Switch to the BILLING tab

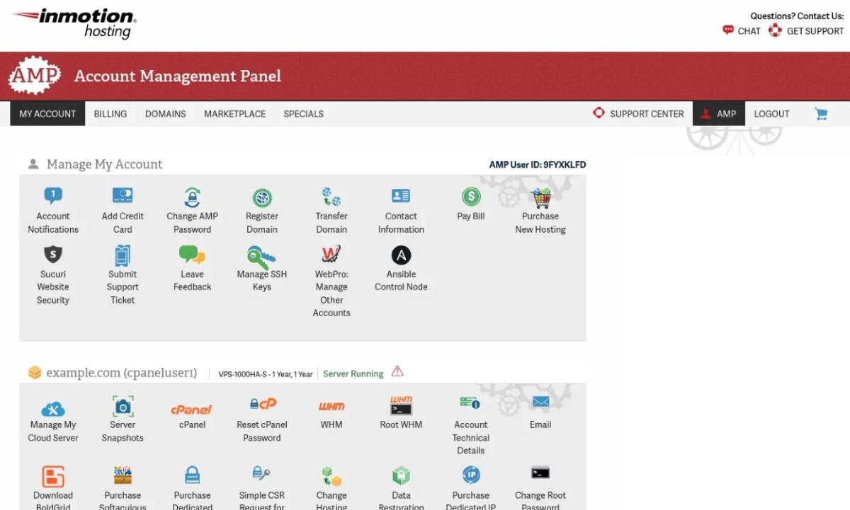click(x=110, y=114)
